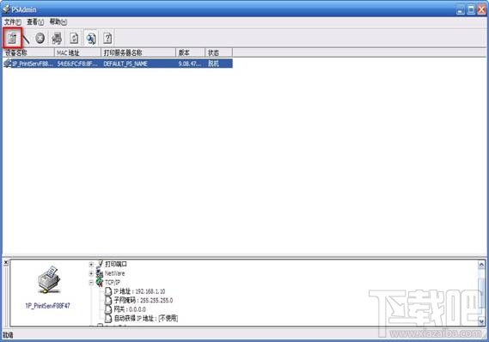Image resolution: width=489 pixels, height=342 pixels.
Task: Click the properties icon highlighted in red
Action: coord(12,39)
